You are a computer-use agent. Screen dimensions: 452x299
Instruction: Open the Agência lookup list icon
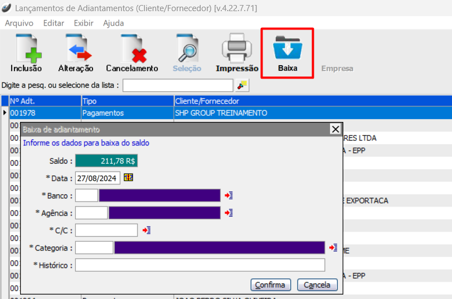pos(229,213)
